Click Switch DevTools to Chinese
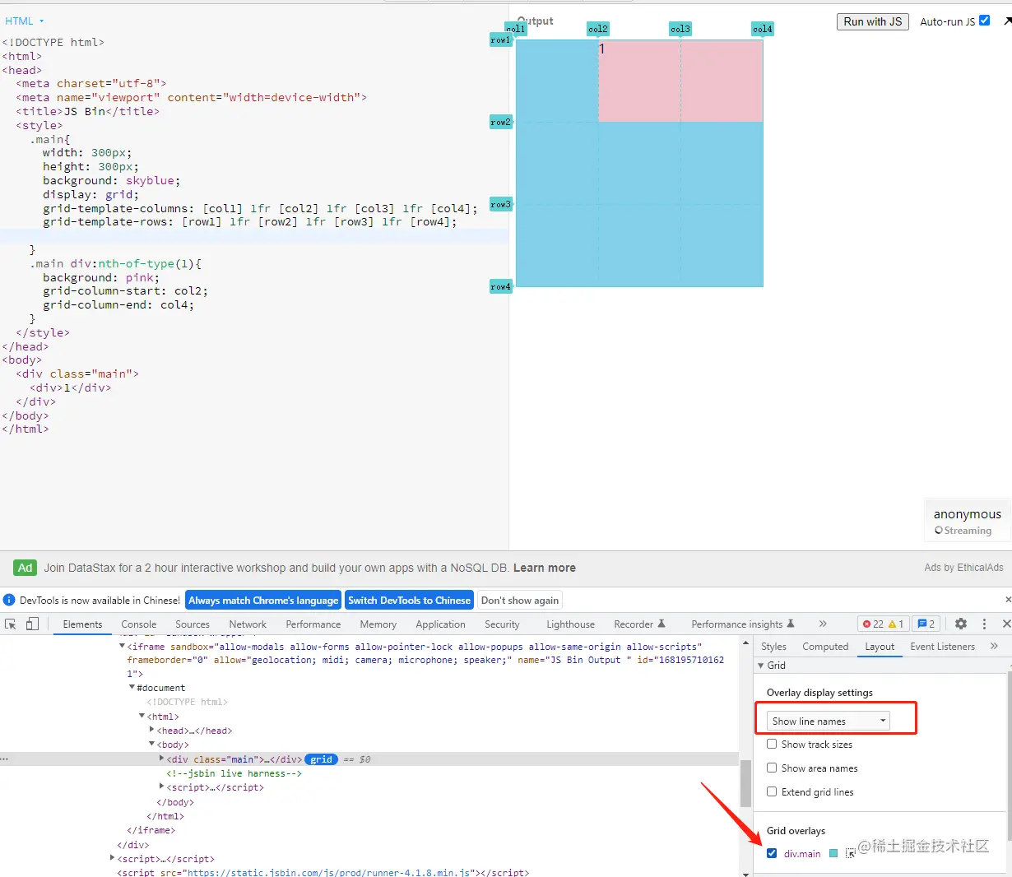 409,601
